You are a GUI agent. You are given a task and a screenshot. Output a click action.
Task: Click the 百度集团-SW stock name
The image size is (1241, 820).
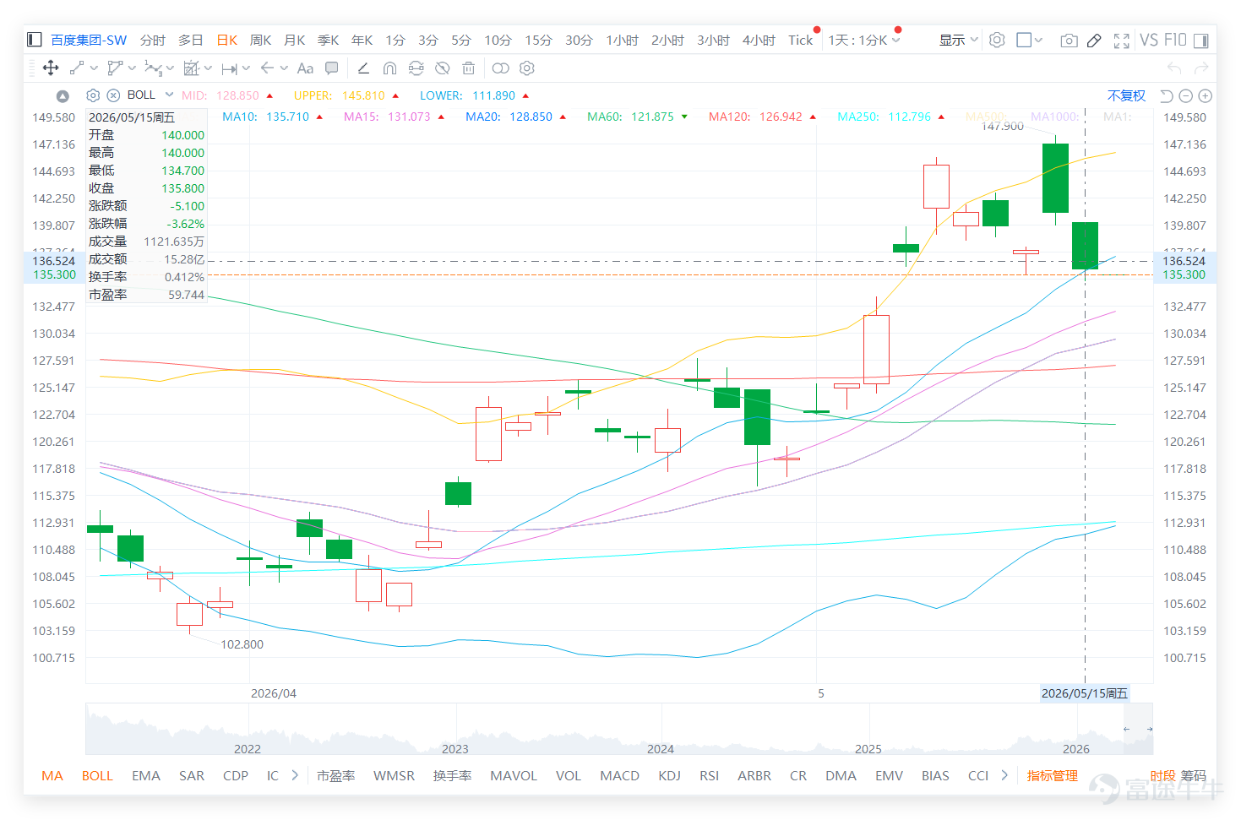point(89,40)
